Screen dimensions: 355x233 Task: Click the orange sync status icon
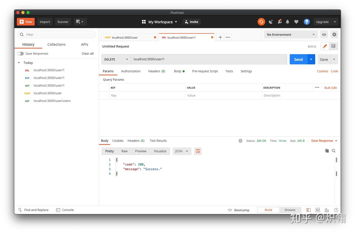(x=261, y=22)
